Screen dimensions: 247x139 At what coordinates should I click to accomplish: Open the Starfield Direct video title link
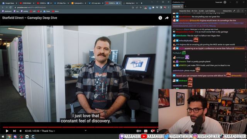click(30, 18)
